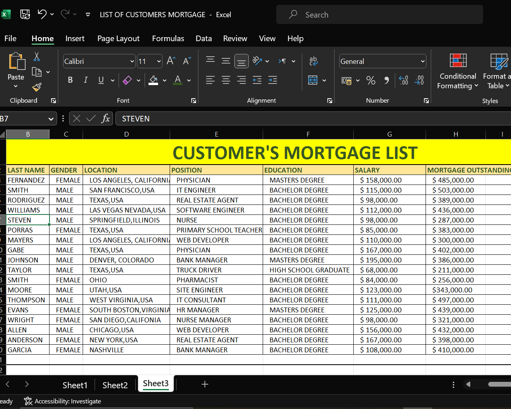Click the Fill Color paint bucket swatch

click(153, 80)
